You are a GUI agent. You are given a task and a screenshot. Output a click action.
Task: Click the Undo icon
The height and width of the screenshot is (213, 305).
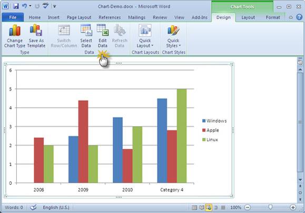point(25,6)
